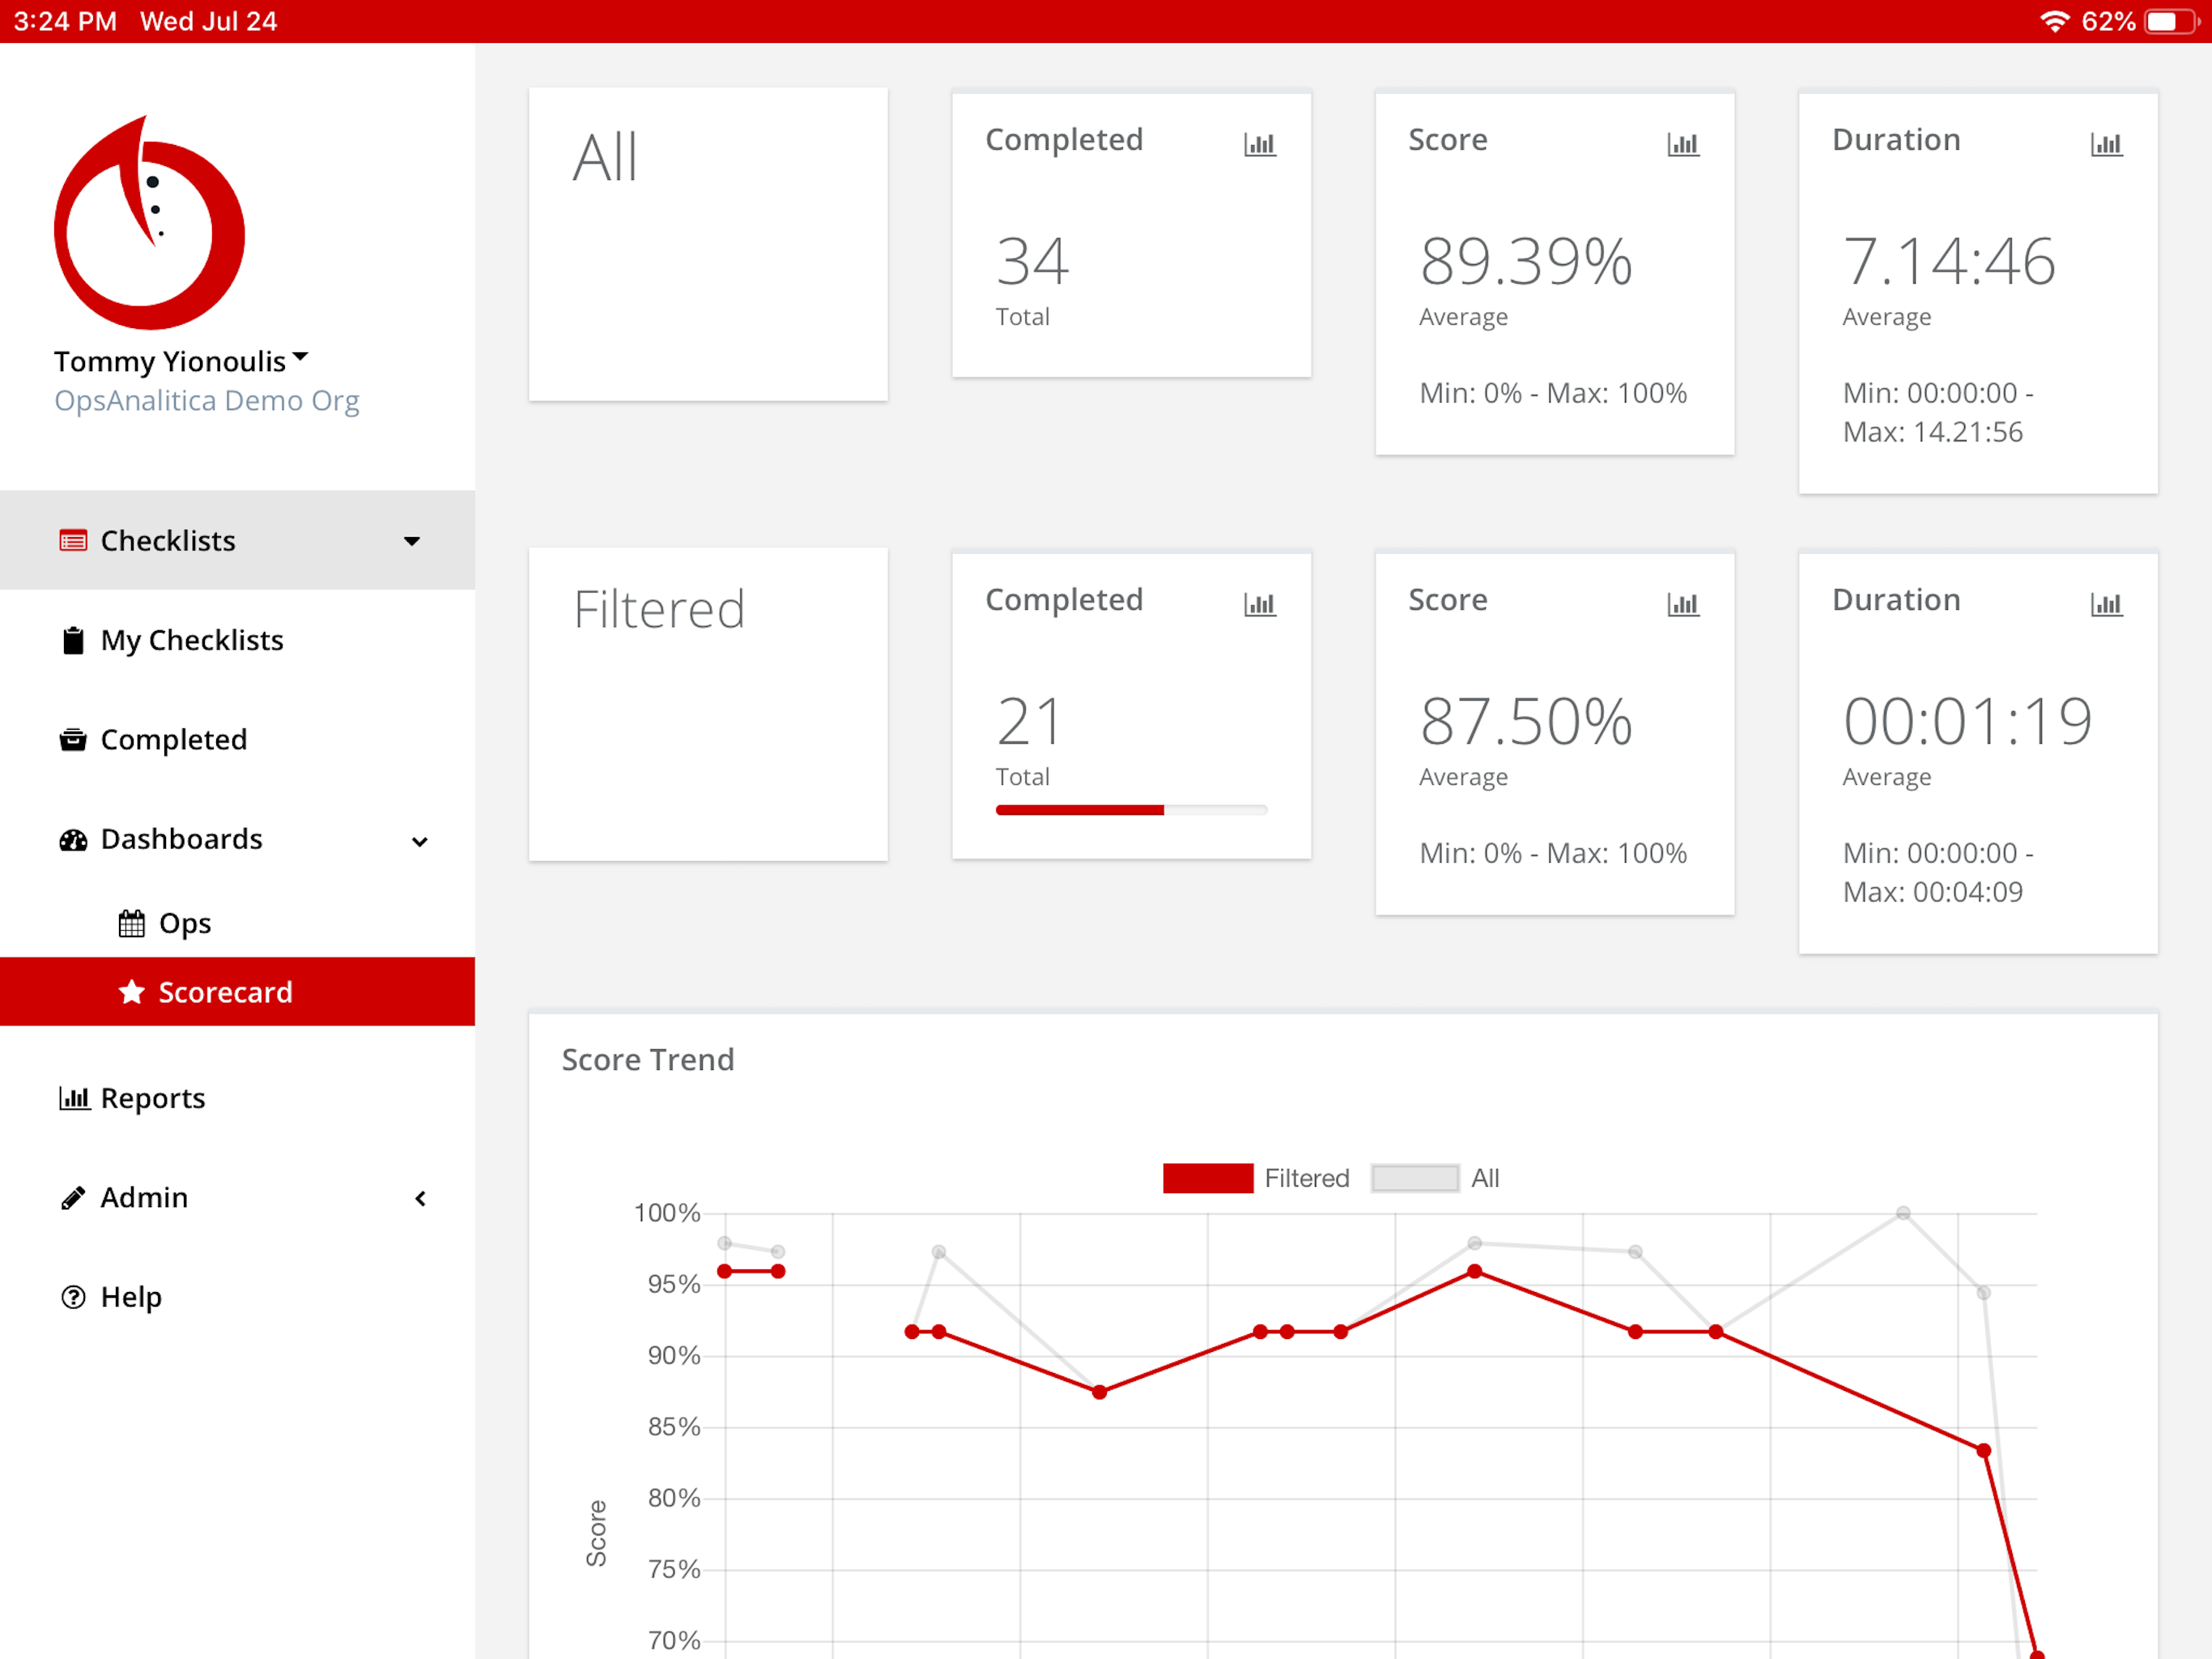The height and width of the screenshot is (1659, 2212).
Task: Open chart icon on Filtered Completed card
Action: [x=1259, y=604]
